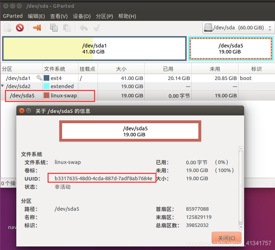Open the 编辑(E) menu
The width and height of the screenshot is (275, 250).
[x=36, y=16]
